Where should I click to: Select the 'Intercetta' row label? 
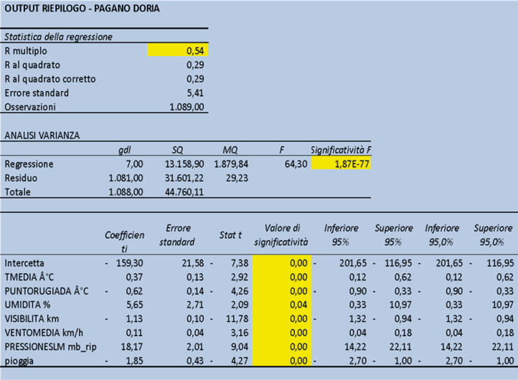24,263
